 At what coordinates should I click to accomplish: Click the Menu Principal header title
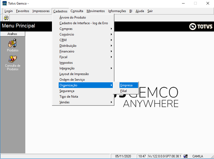[18, 26]
